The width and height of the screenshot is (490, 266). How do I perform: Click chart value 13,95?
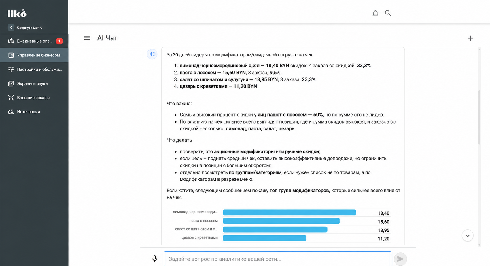pyautogui.click(x=383, y=230)
